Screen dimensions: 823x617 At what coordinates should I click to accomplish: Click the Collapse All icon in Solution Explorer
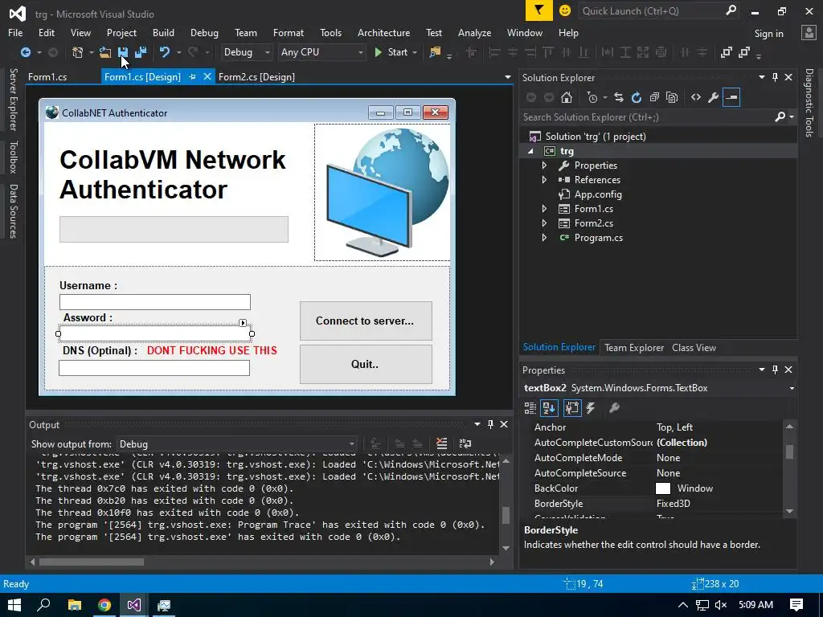click(x=654, y=97)
